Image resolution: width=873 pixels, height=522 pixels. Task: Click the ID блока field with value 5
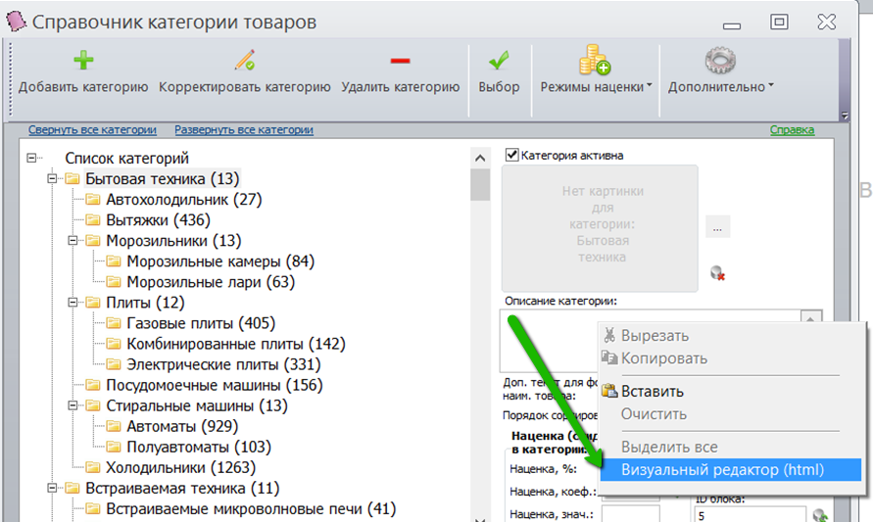[x=750, y=514]
